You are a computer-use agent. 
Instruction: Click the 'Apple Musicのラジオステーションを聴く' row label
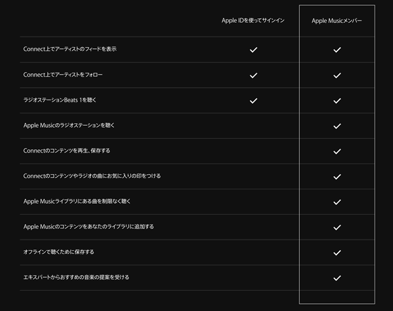pos(69,125)
